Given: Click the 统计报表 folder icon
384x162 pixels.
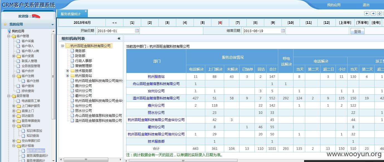Looking at the screenshot, I should tap(19, 146).
